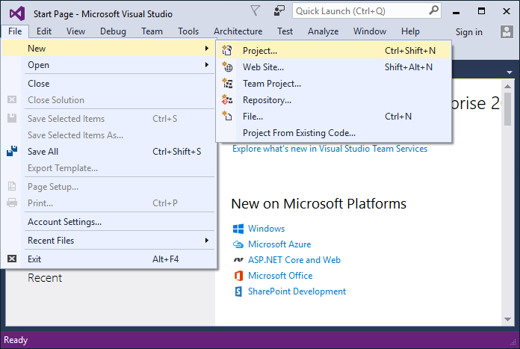Click the Save All disk icon
Screen dimensions: 520x349
12,151
